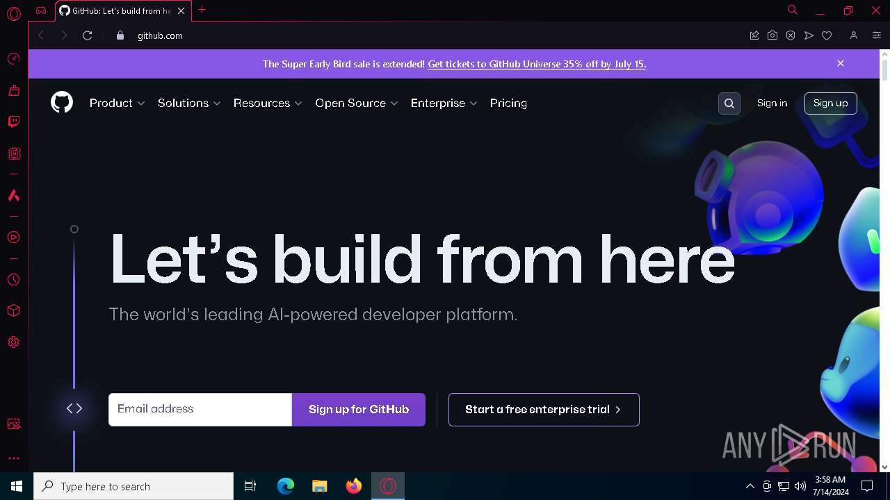Click the browser Forward arrow
This screenshot has width=890, height=500.
64,35
